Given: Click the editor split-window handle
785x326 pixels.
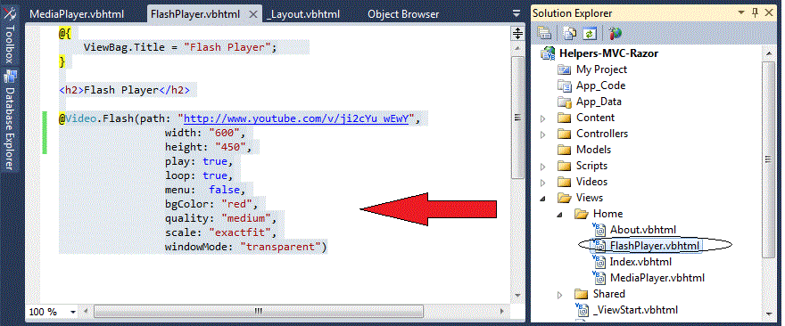Looking at the screenshot, I should [517, 34].
